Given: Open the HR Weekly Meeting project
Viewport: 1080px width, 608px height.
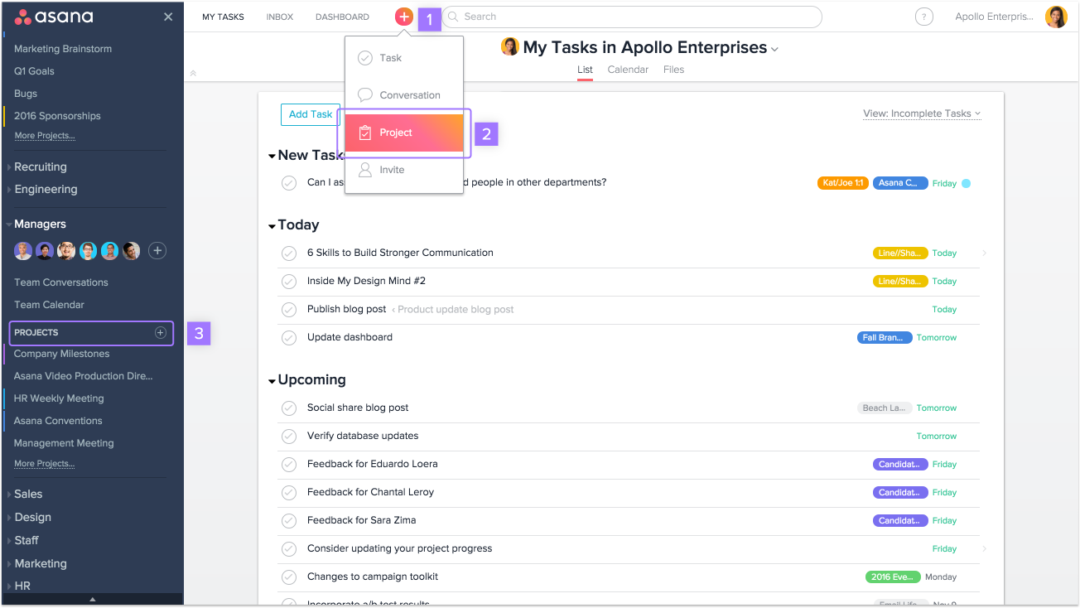Looking at the screenshot, I should tap(59, 398).
